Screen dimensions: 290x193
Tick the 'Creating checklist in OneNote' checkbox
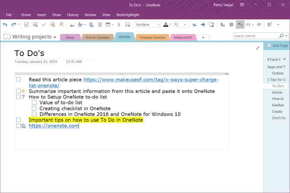35,108
